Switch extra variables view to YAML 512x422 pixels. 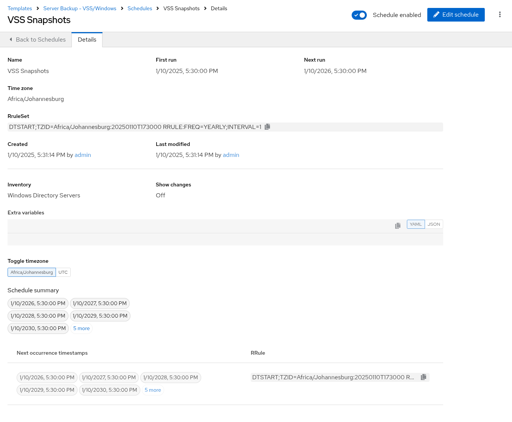pyautogui.click(x=416, y=224)
